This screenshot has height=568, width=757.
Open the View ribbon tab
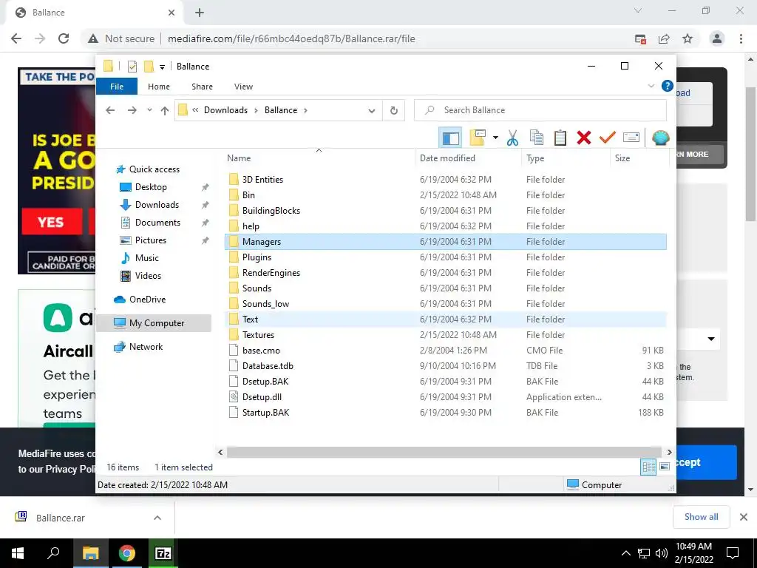243,87
